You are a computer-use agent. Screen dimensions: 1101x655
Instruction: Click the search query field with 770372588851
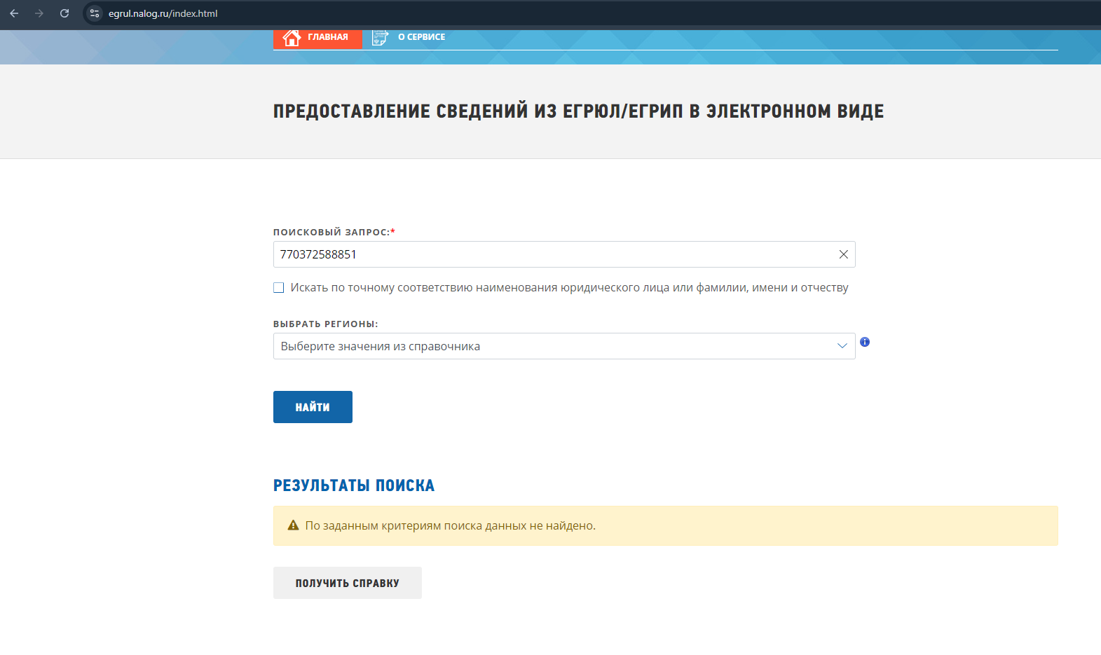[564, 254]
